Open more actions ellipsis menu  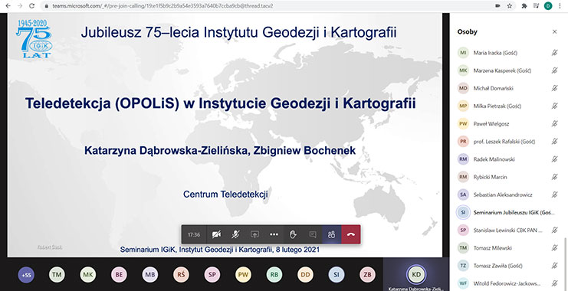[274, 234]
